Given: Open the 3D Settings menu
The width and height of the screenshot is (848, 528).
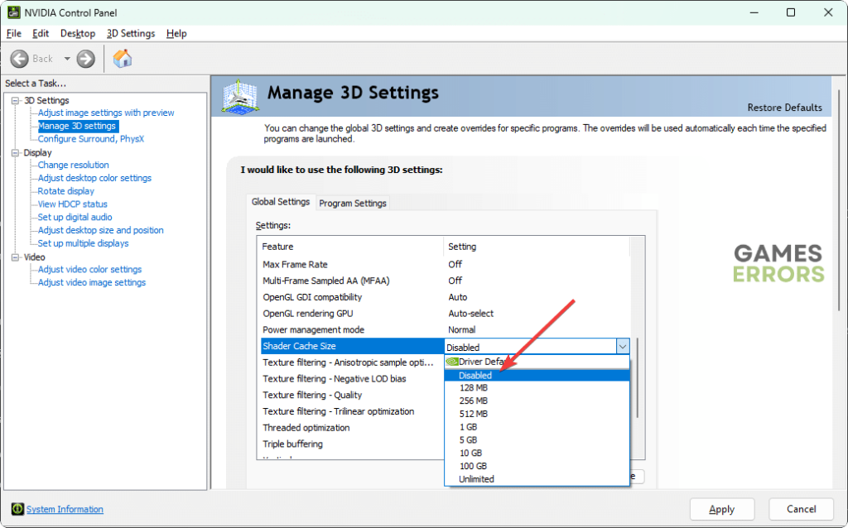Looking at the screenshot, I should (130, 33).
